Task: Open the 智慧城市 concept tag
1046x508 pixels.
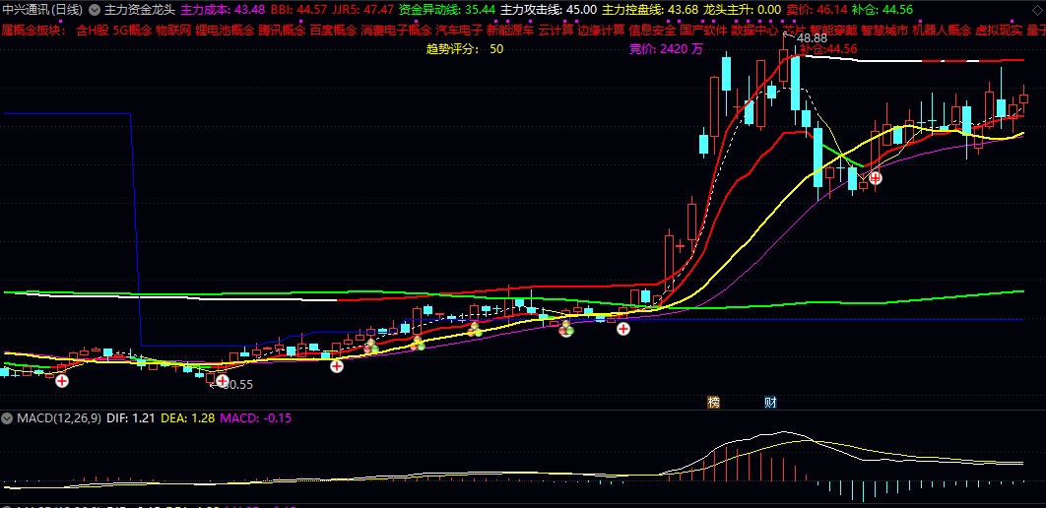Action: [x=884, y=30]
